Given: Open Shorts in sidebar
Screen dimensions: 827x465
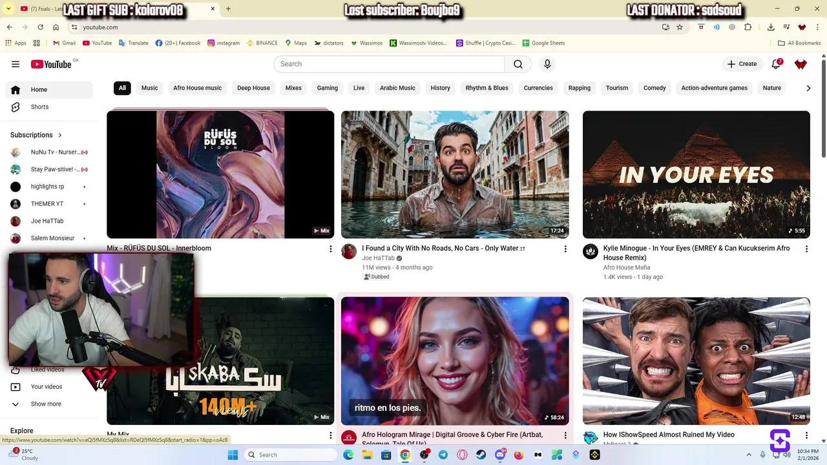Looking at the screenshot, I should 49,107.
